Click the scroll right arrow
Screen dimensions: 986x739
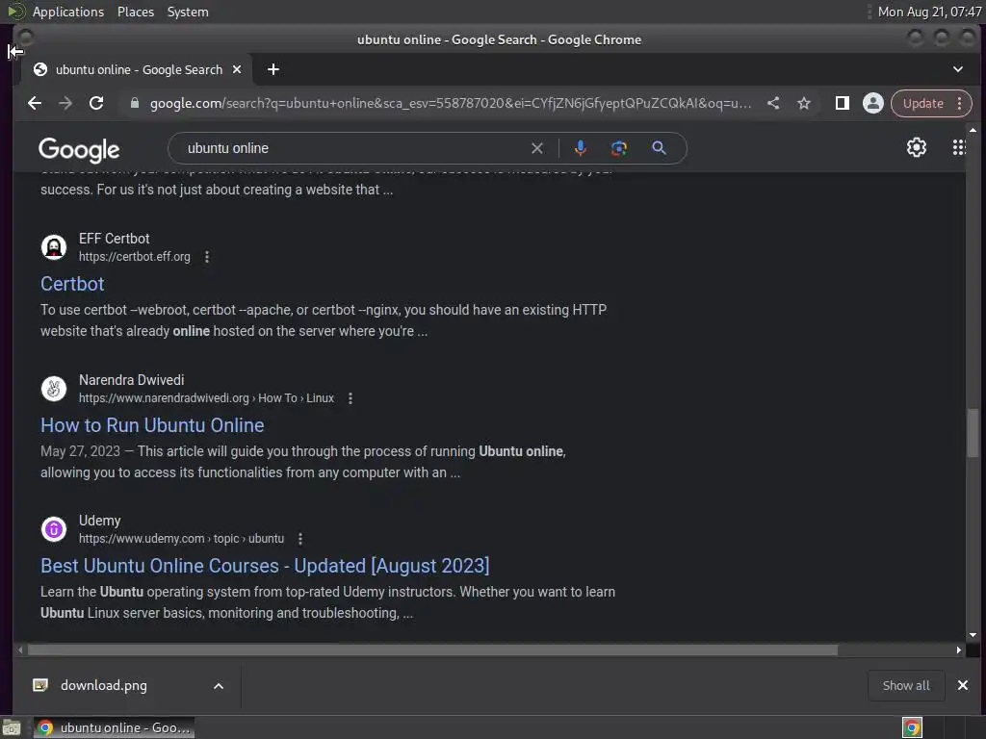click(x=958, y=650)
